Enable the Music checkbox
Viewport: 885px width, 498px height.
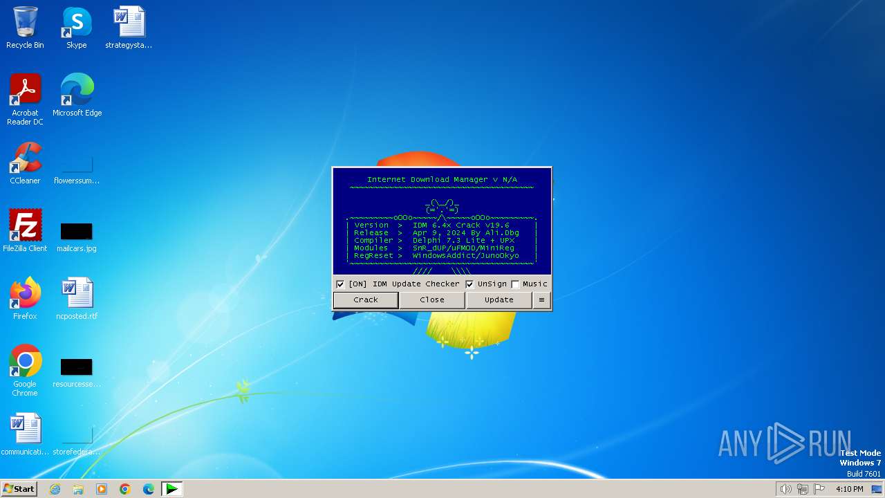click(x=515, y=284)
